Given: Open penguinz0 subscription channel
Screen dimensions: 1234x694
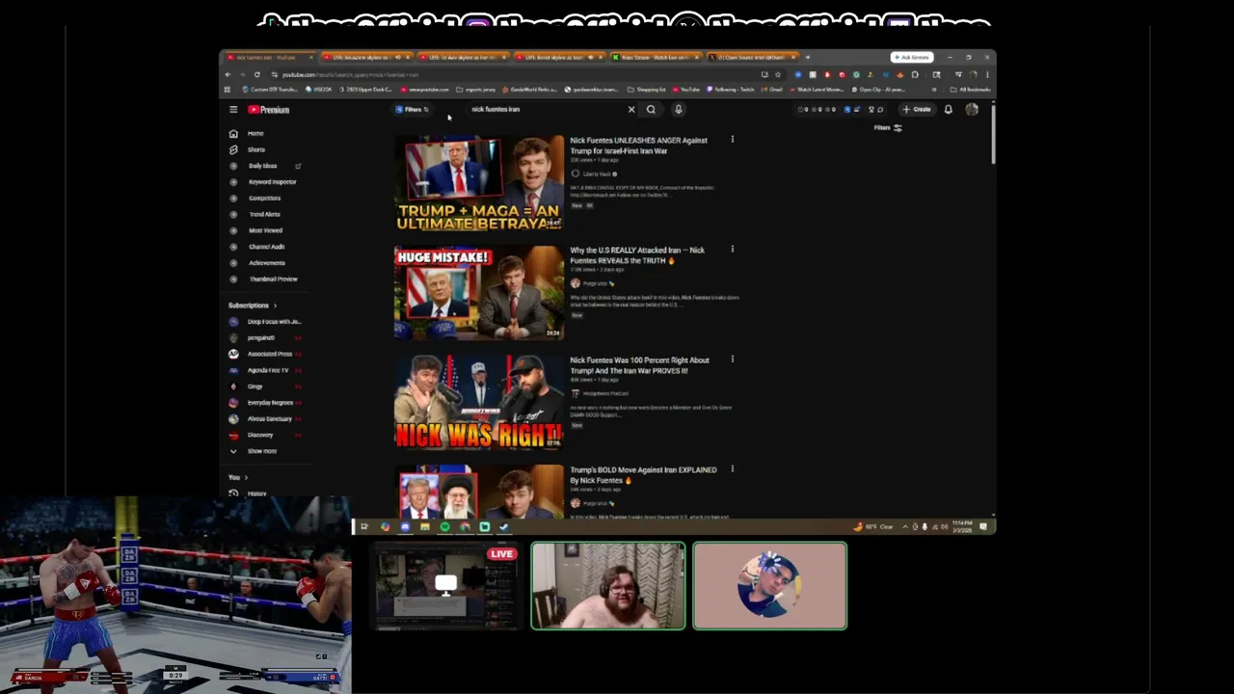Looking at the screenshot, I should [267, 338].
